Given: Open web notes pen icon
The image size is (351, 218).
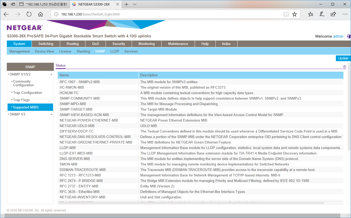Looking at the screenshot, I should point(322,14).
